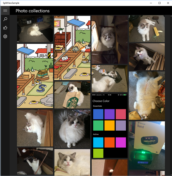Image resolution: width=172 pixels, height=176 pixels.
Task: Select the Photo collections title
Action: 32,11
